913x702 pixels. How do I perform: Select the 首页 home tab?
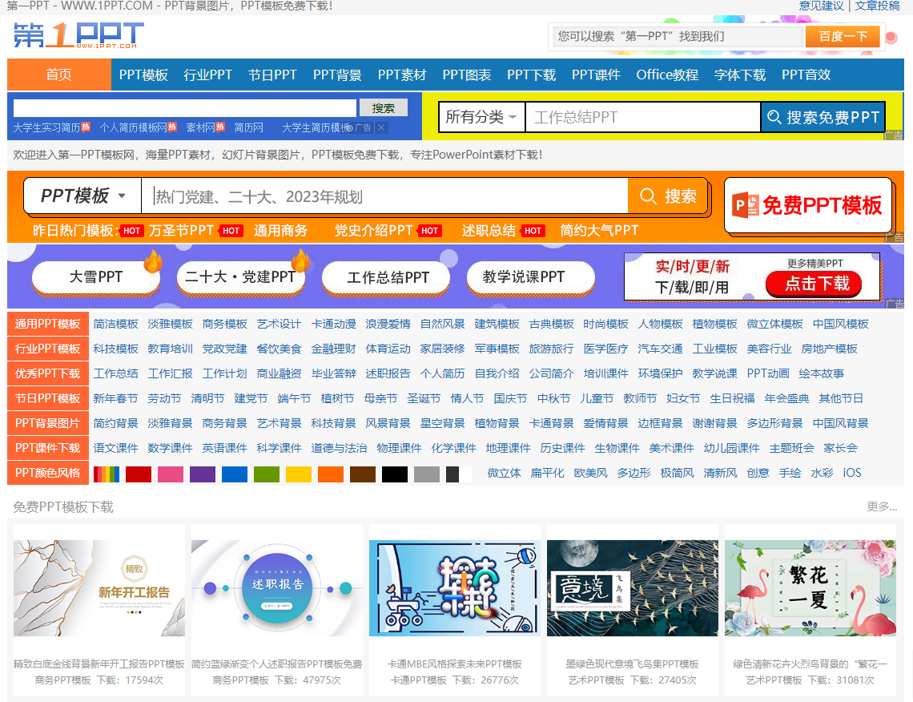point(58,75)
